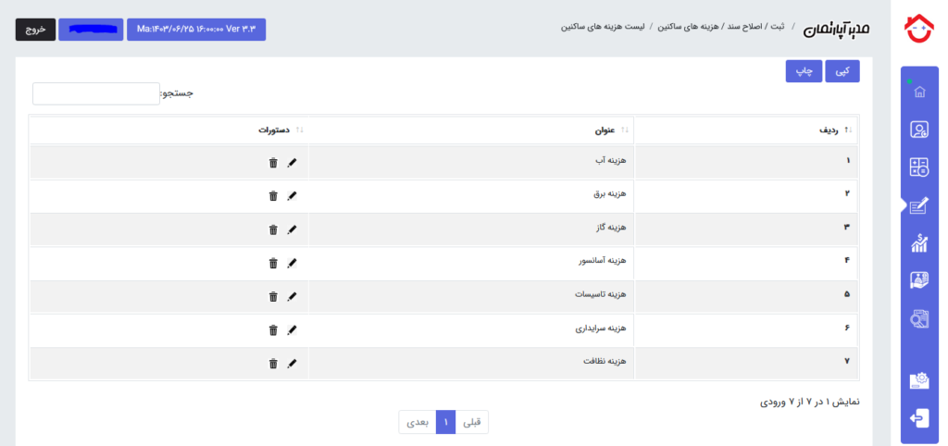This screenshot has height=446, width=948.
Task: Edit the هزینه نظافت row
Action: [x=292, y=364]
